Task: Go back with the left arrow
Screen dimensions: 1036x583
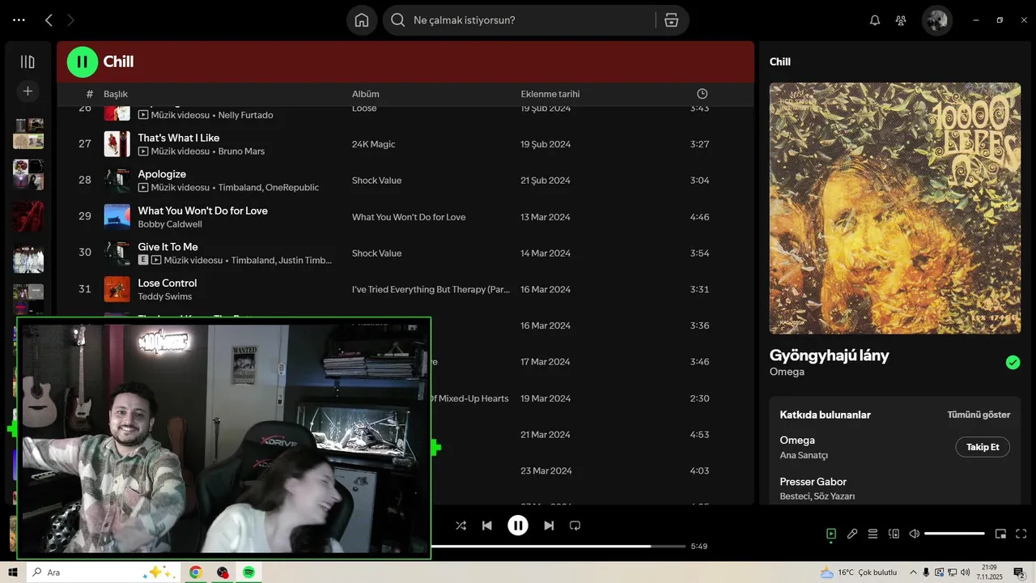Action: tap(49, 20)
